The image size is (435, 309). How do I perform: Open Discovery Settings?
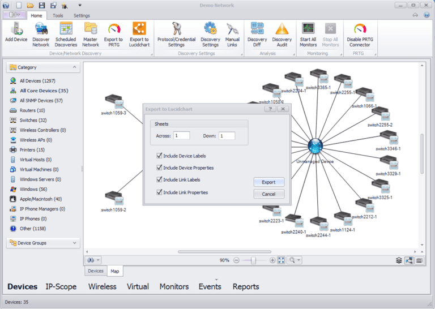(210, 35)
